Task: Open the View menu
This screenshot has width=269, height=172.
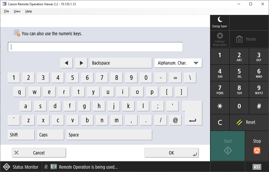Action: click(17, 11)
